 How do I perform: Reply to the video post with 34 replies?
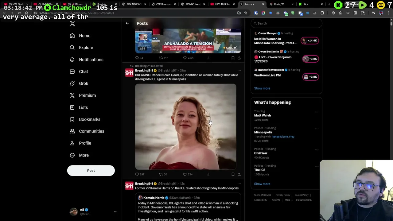pos(139,58)
